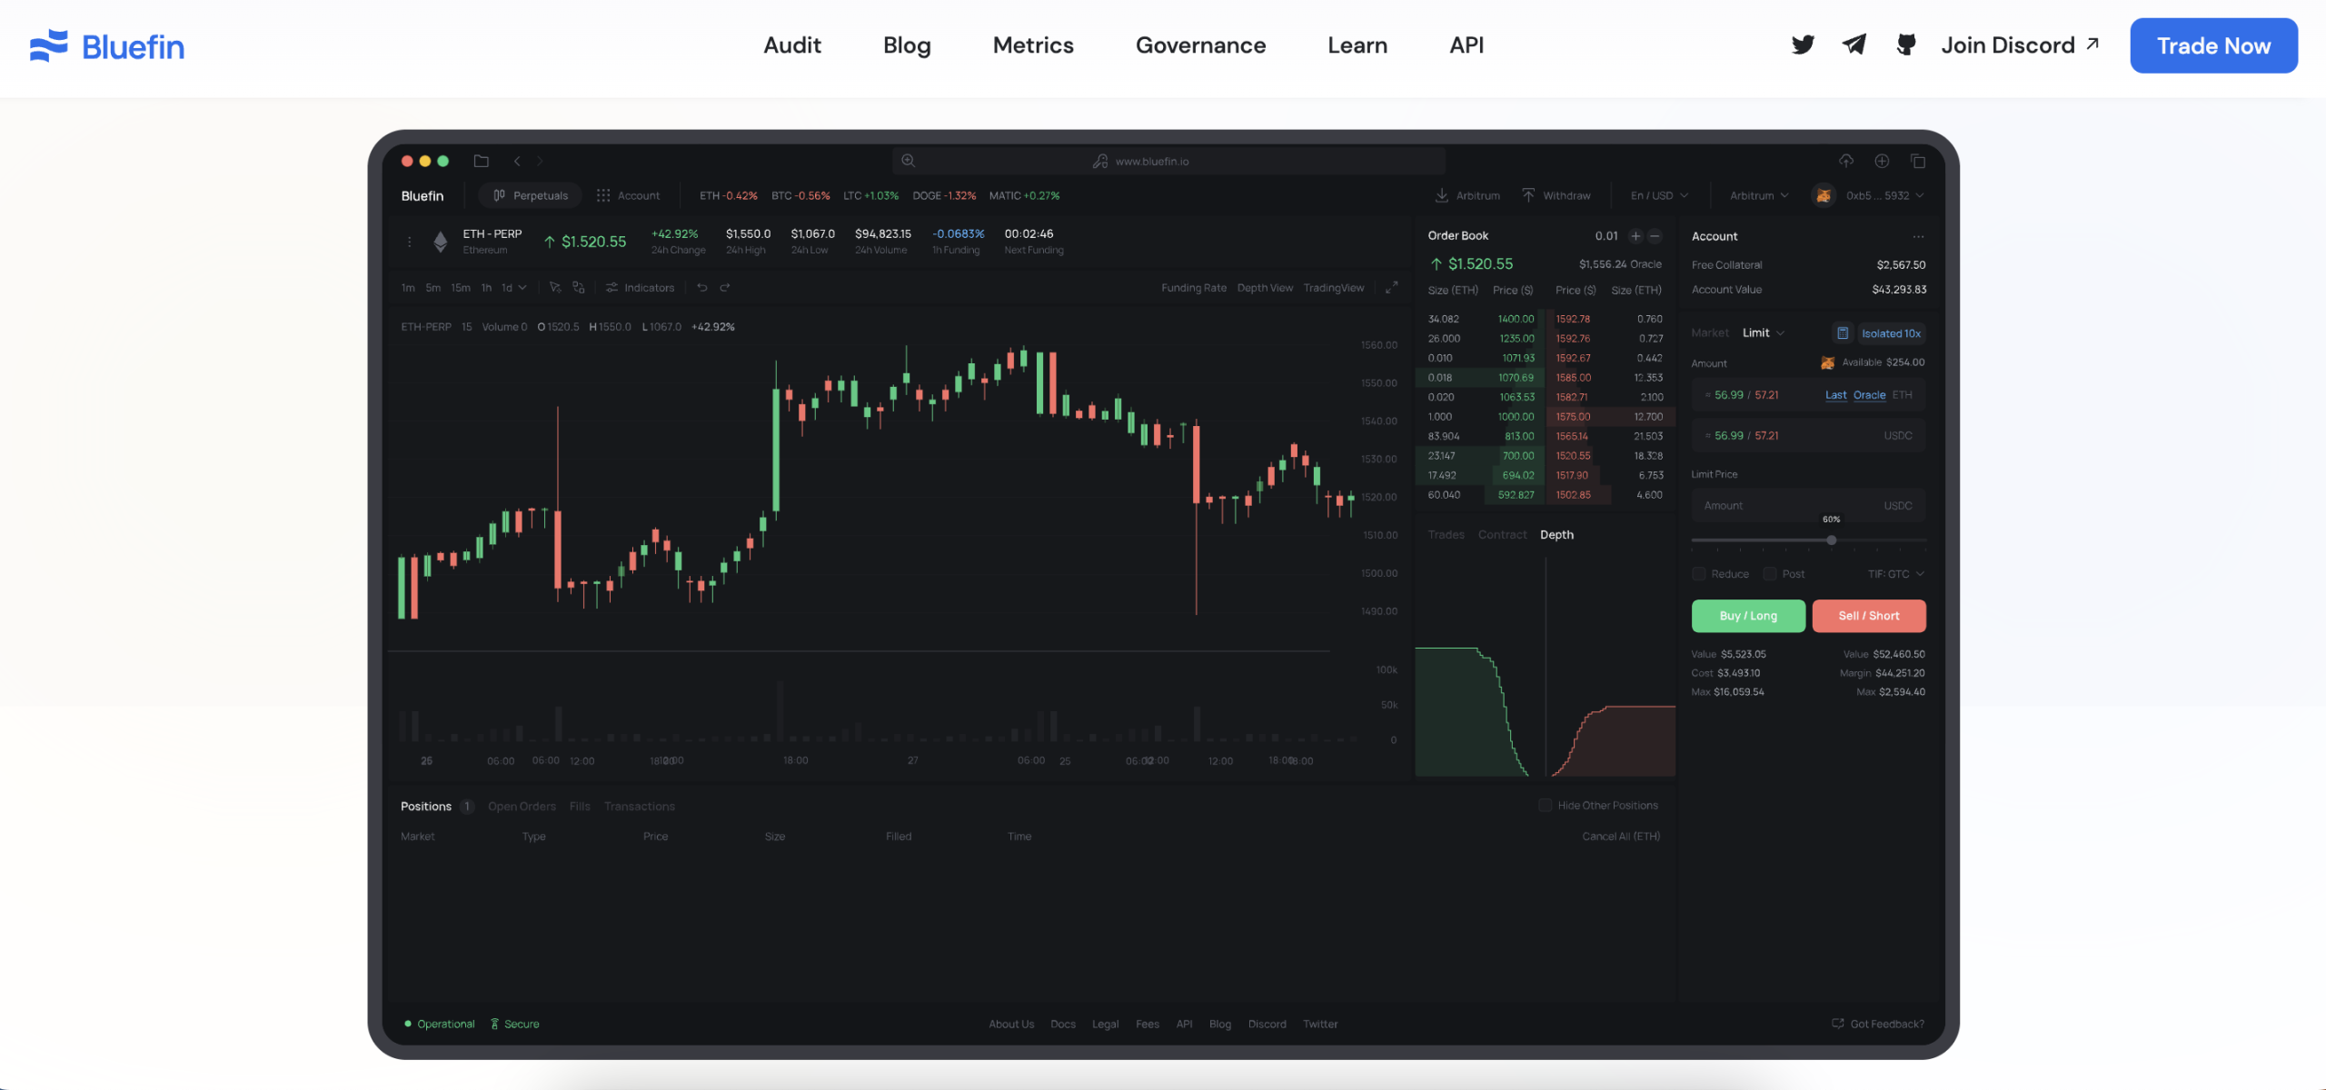This screenshot has width=2326, height=1090.
Task: Click Cancel All (ETH) link
Action: coord(1621,837)
